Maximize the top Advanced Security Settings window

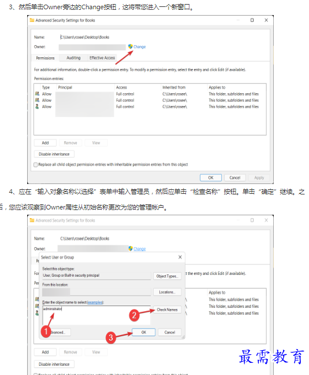pos(252,20)
